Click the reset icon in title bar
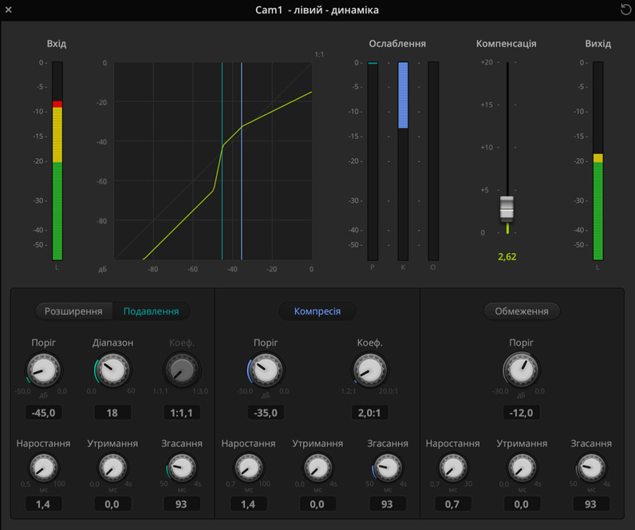Image resolution: width=635 pixels, height=530 pixels. click(625, 10)
